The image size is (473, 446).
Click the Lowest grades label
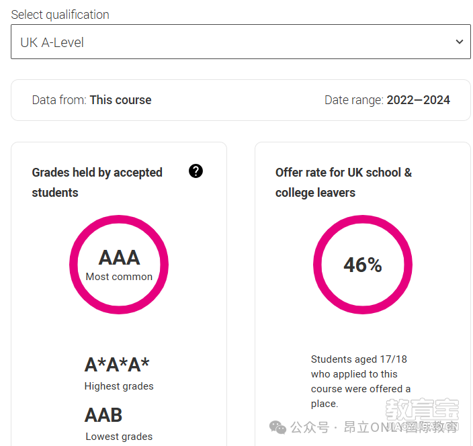(119, 437)
